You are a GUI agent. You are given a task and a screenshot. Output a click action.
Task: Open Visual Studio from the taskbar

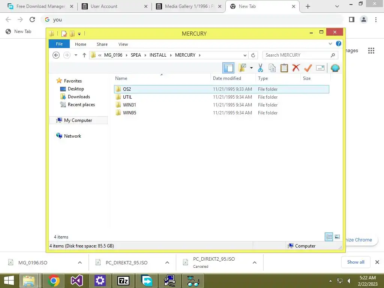point(76,280)
